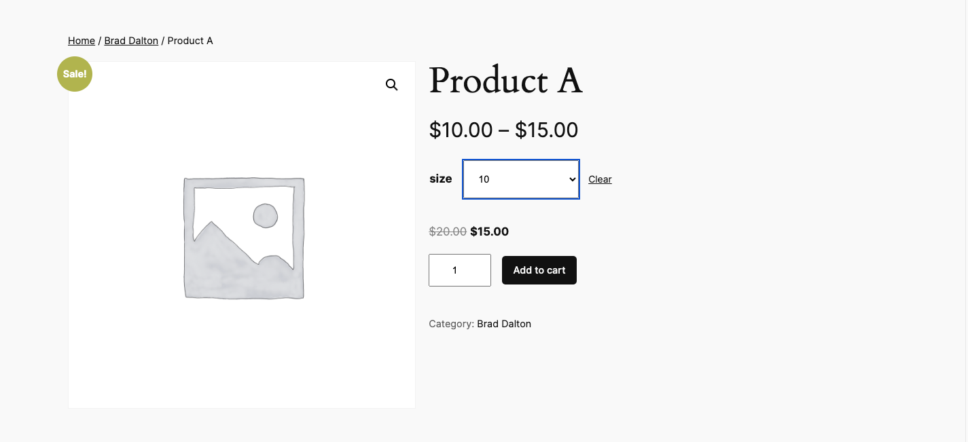The image size is (968, 442).
Task: Open the Brad Dalton category link
Action: pyautogui.click(x=504, y=324)
